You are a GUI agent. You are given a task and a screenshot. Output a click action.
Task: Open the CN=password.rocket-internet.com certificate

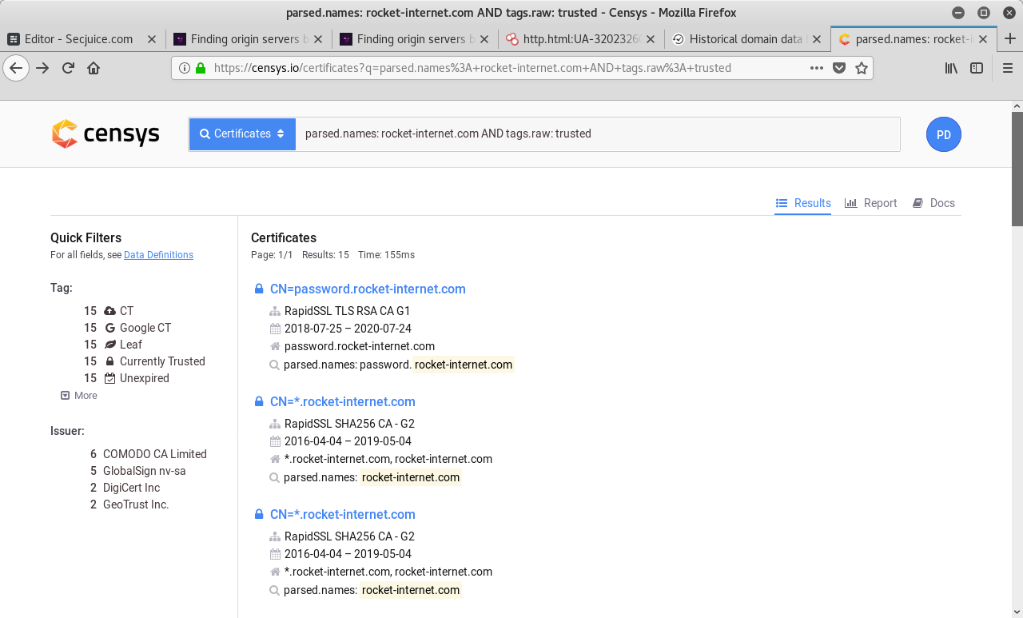(368, 289)
